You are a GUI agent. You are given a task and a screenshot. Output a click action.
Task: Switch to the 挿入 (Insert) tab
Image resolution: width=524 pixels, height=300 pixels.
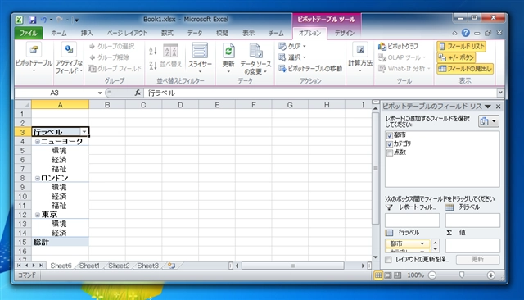click(x=87, y=33)
